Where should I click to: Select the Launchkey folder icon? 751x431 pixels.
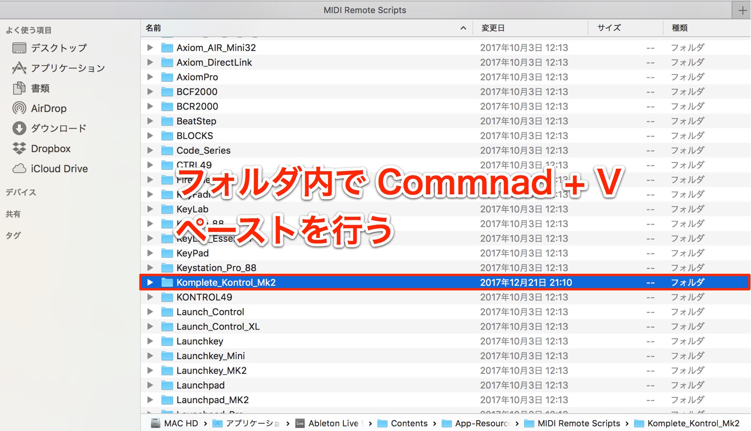tap(167, 341)
